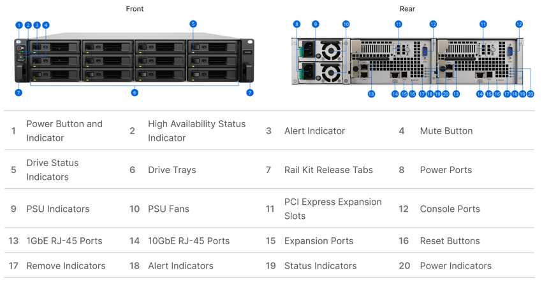542x285 pixels.
Task: Click callout marker 8 above power ports
Action: pyautogui.click(x=297, y=24)
